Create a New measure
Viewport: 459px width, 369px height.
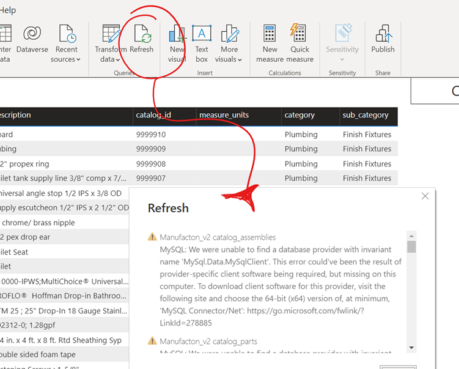pyautogui.click(x=270, y=43)
